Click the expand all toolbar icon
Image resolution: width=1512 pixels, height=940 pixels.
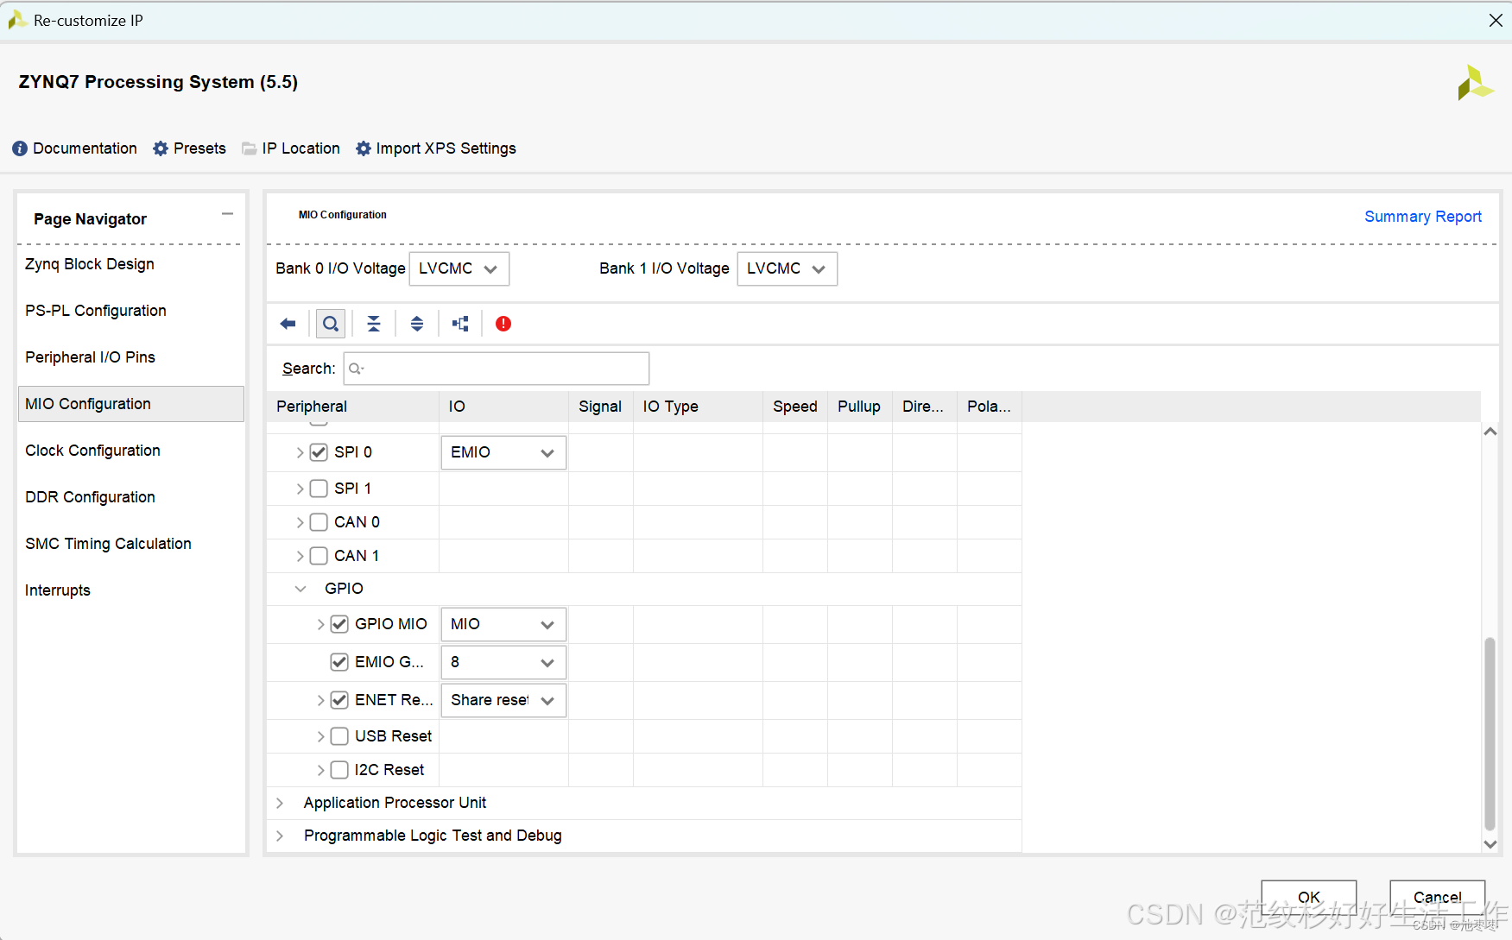(417, 324)
